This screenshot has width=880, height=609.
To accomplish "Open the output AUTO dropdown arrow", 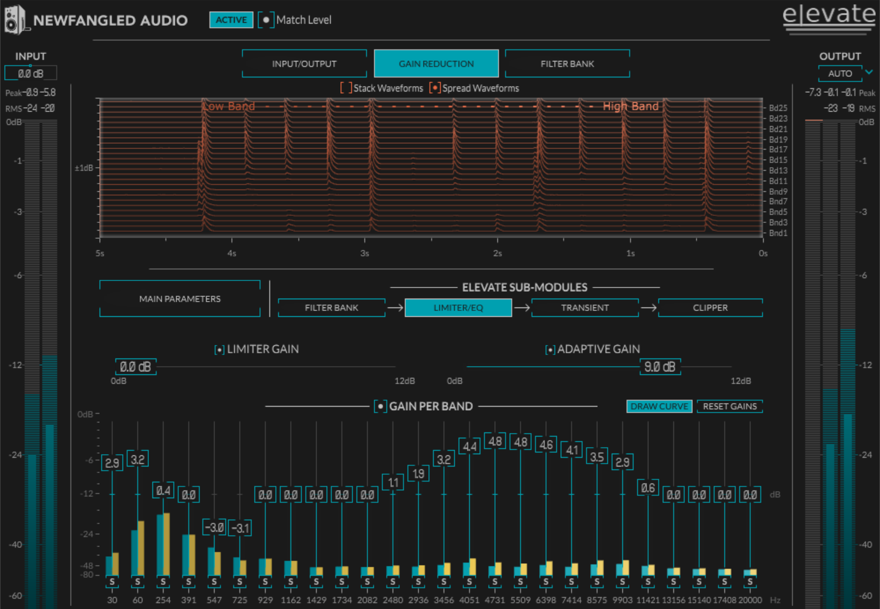I will click(869, 73).
